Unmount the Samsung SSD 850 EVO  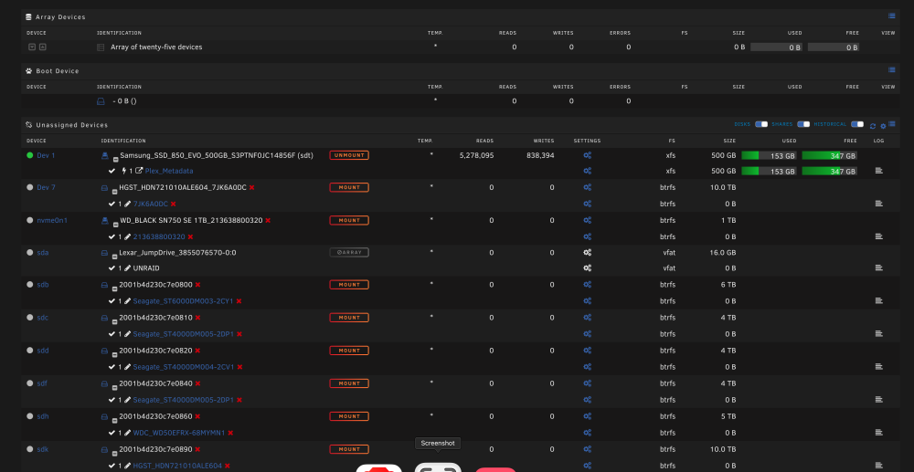349,155
